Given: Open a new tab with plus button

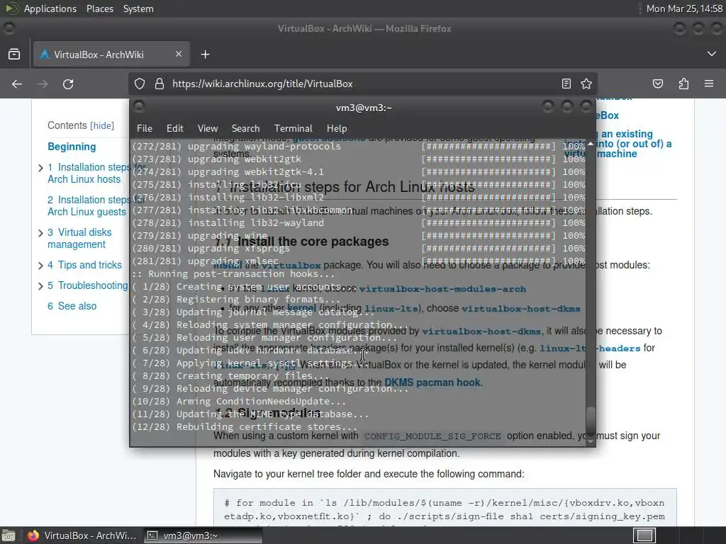Looking at the screenshot, I should [x=205, y=55].
